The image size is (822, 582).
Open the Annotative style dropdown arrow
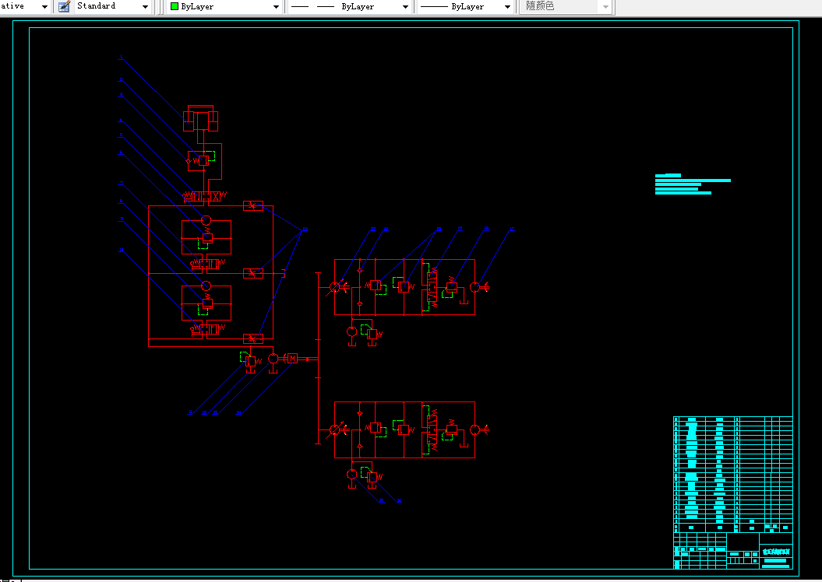tap(44, 7)
